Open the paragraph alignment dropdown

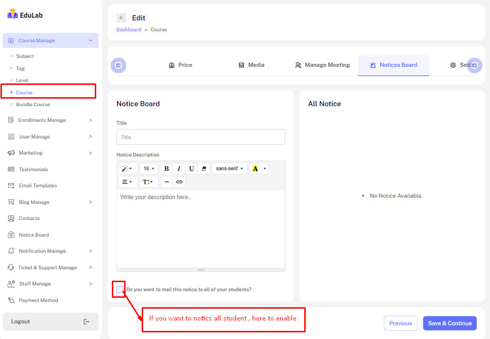click(x=127, y=182)
